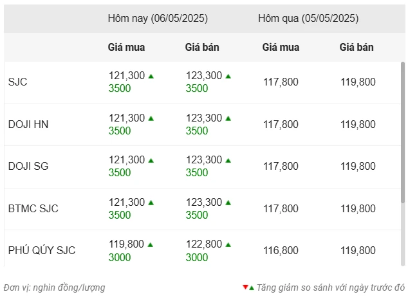
Task: Click yesterday's Giá bán column header
Action: (357, 48)
